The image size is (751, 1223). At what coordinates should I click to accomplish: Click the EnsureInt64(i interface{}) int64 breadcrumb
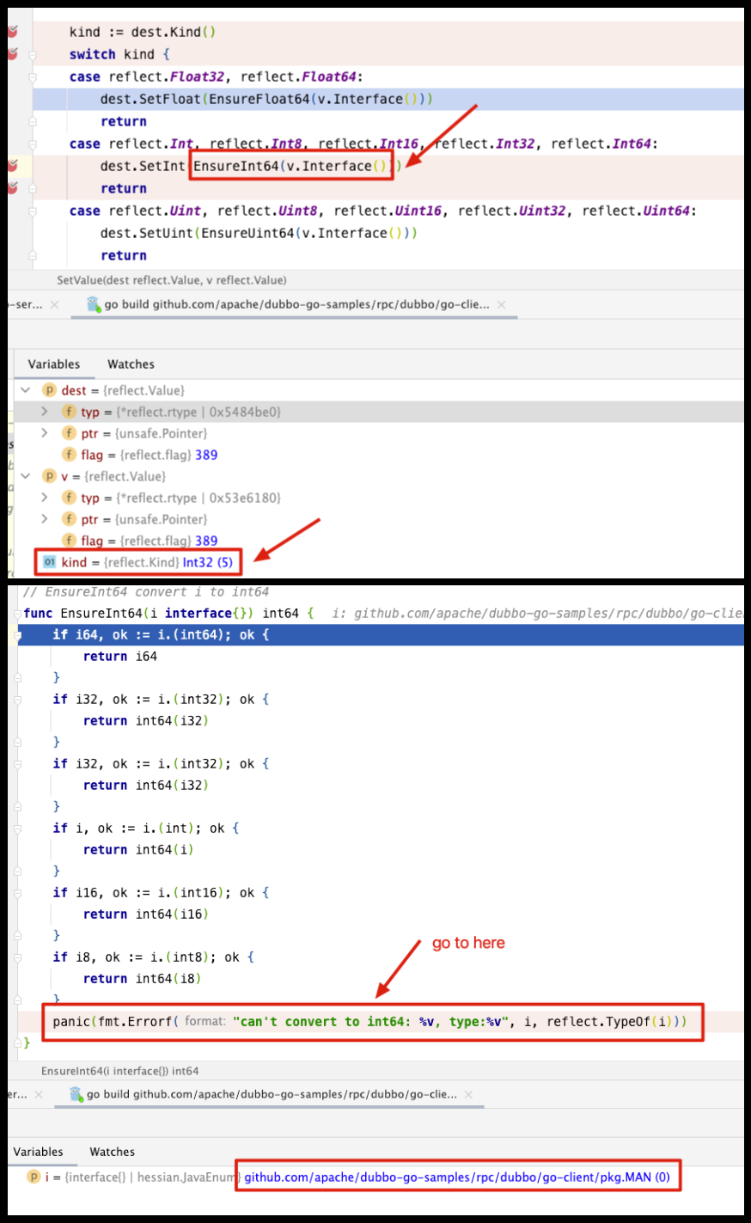(x=120, y=1071)
